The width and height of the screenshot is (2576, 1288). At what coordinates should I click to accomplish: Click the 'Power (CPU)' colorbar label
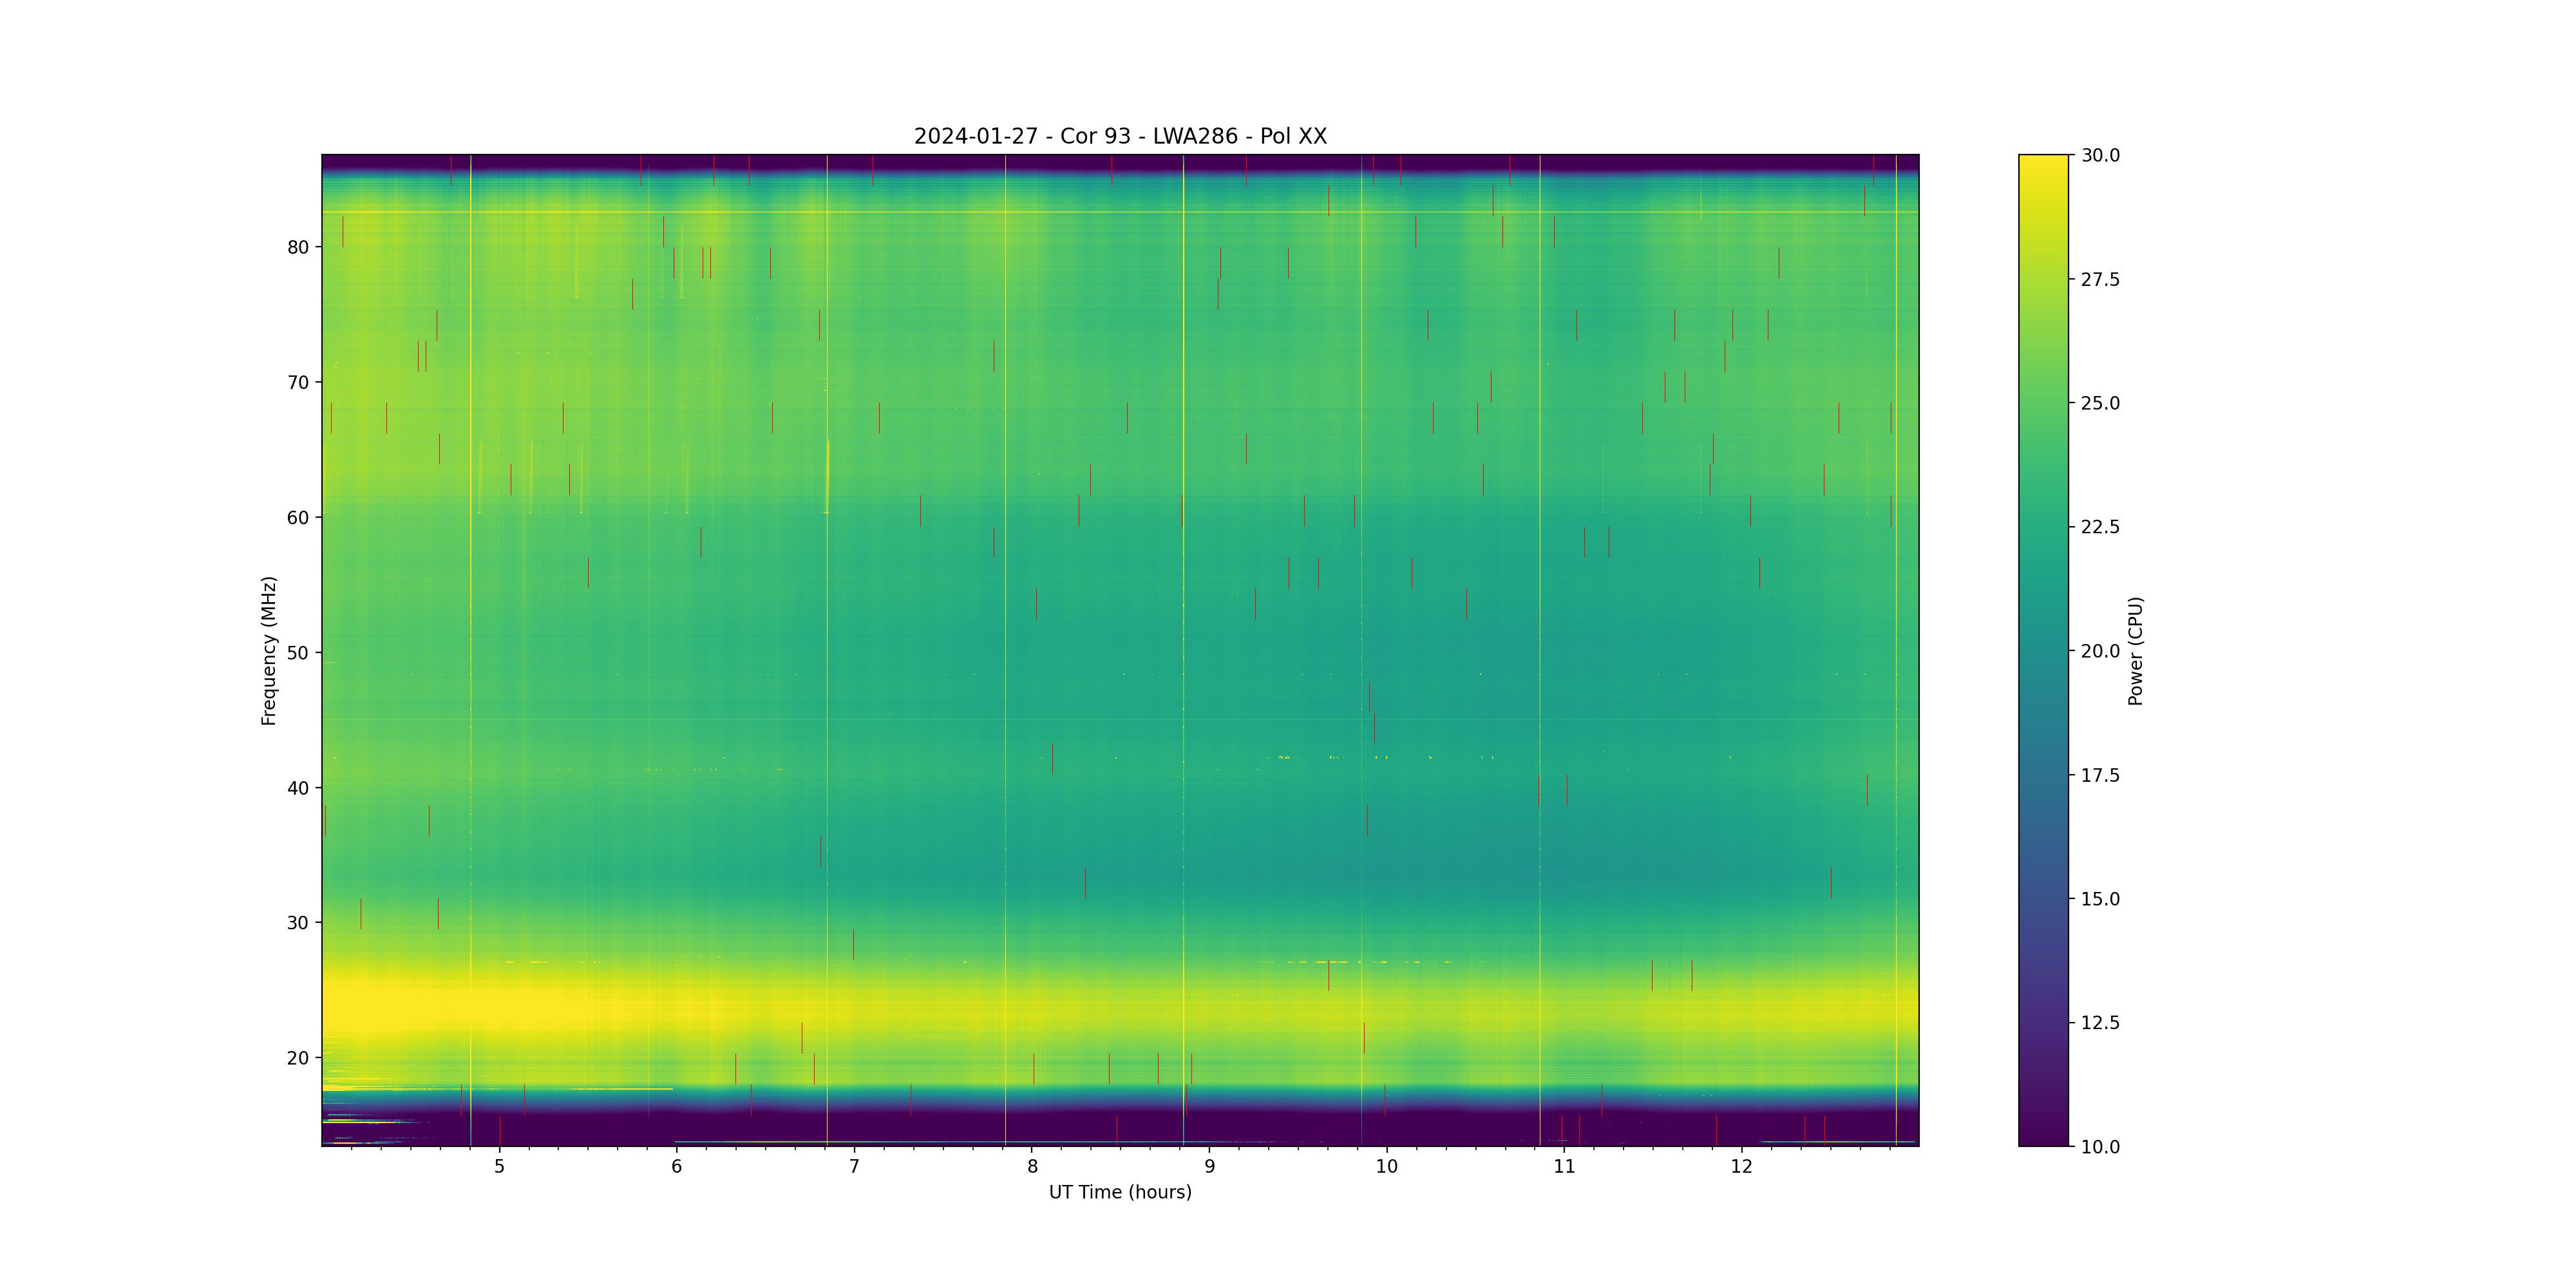[2135, 650]
